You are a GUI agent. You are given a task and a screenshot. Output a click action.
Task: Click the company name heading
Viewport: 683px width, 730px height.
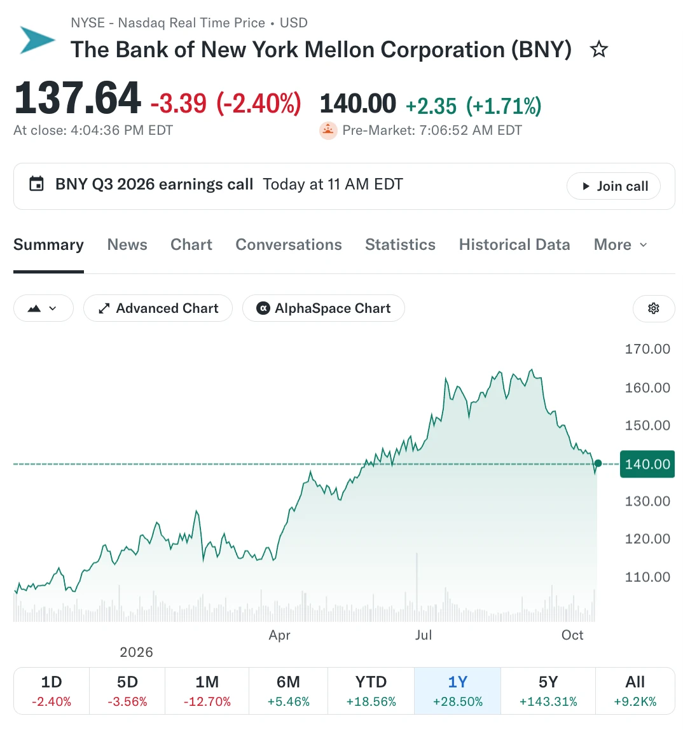click(321, 50)
